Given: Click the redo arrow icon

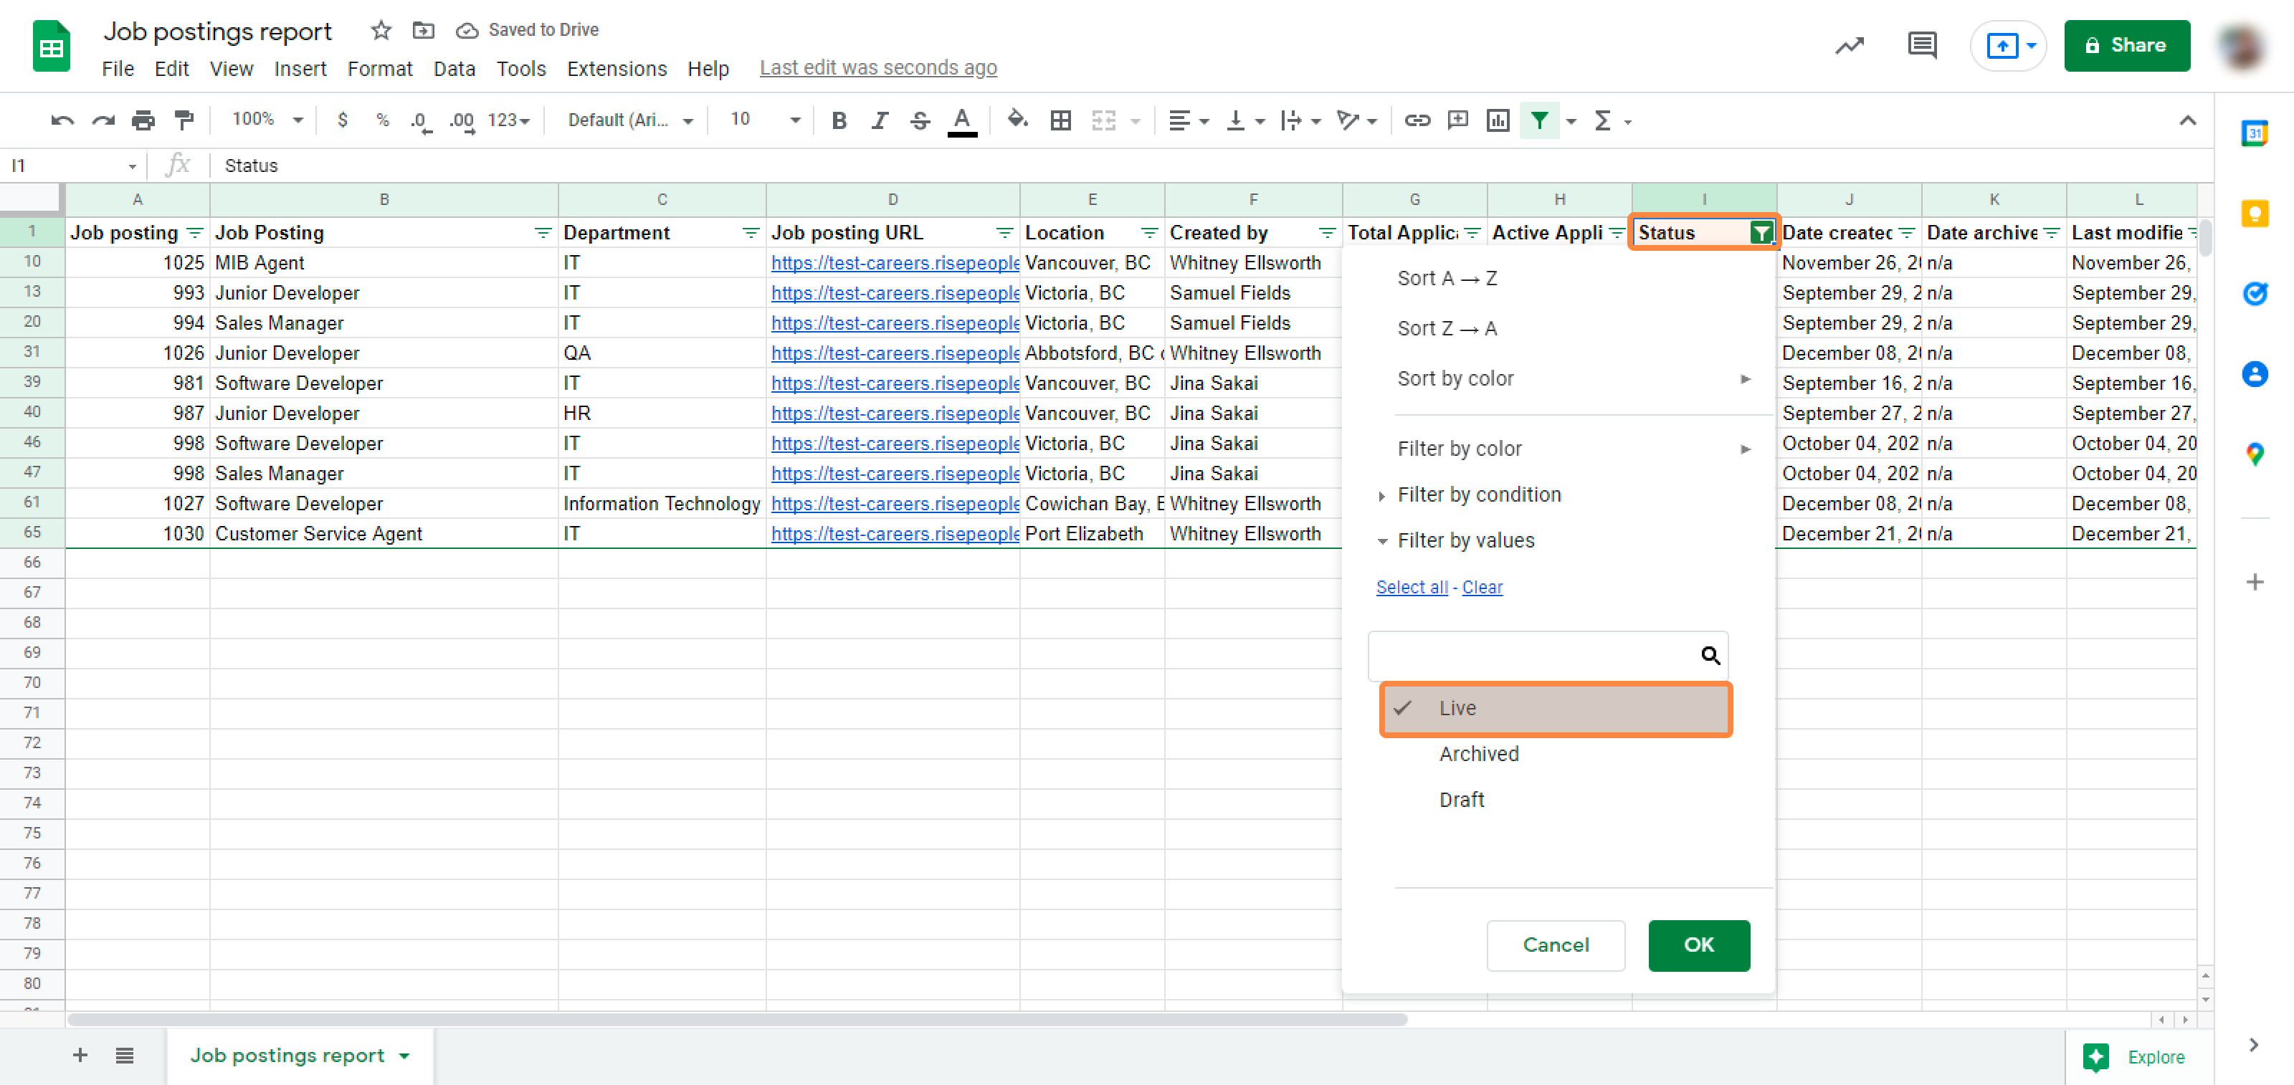Looking at the screenshot, I should point(103,120).
